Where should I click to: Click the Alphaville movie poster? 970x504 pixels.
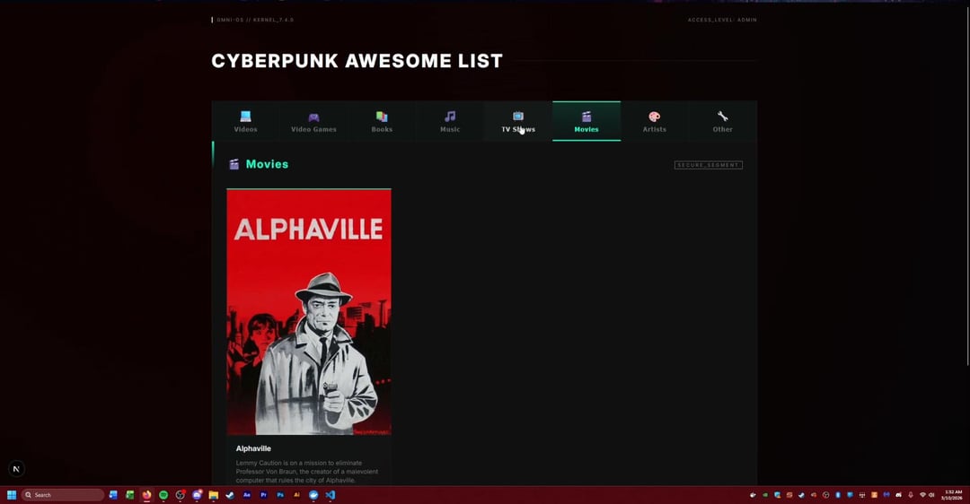(309, 312)
